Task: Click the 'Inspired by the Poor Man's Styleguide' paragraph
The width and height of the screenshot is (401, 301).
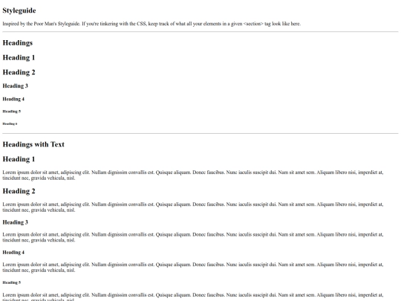Action: (151, 24)
